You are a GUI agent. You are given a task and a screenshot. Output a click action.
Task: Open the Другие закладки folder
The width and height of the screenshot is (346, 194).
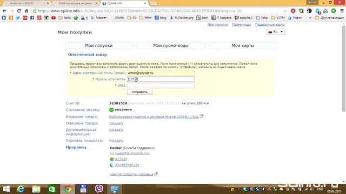coord(329,18)
